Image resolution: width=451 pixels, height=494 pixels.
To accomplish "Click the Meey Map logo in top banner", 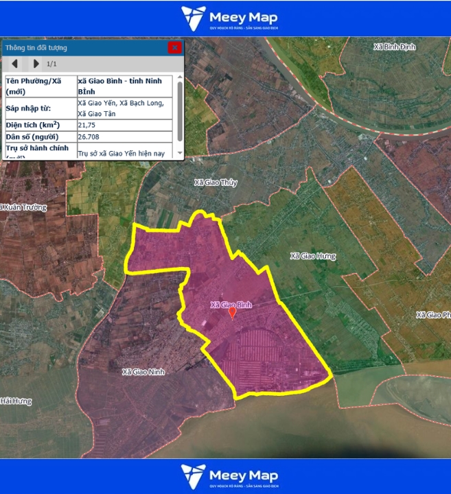I will pos(229,18).
